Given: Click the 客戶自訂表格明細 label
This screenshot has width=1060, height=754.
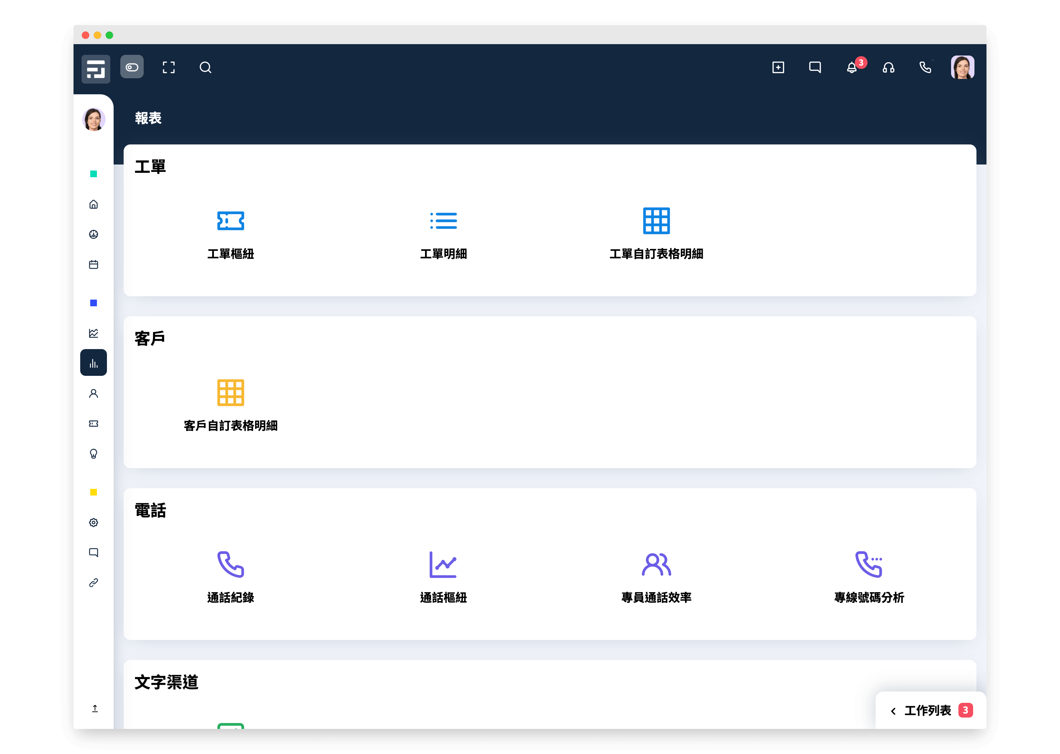Looking at the screenshot, I should (231, 426).
